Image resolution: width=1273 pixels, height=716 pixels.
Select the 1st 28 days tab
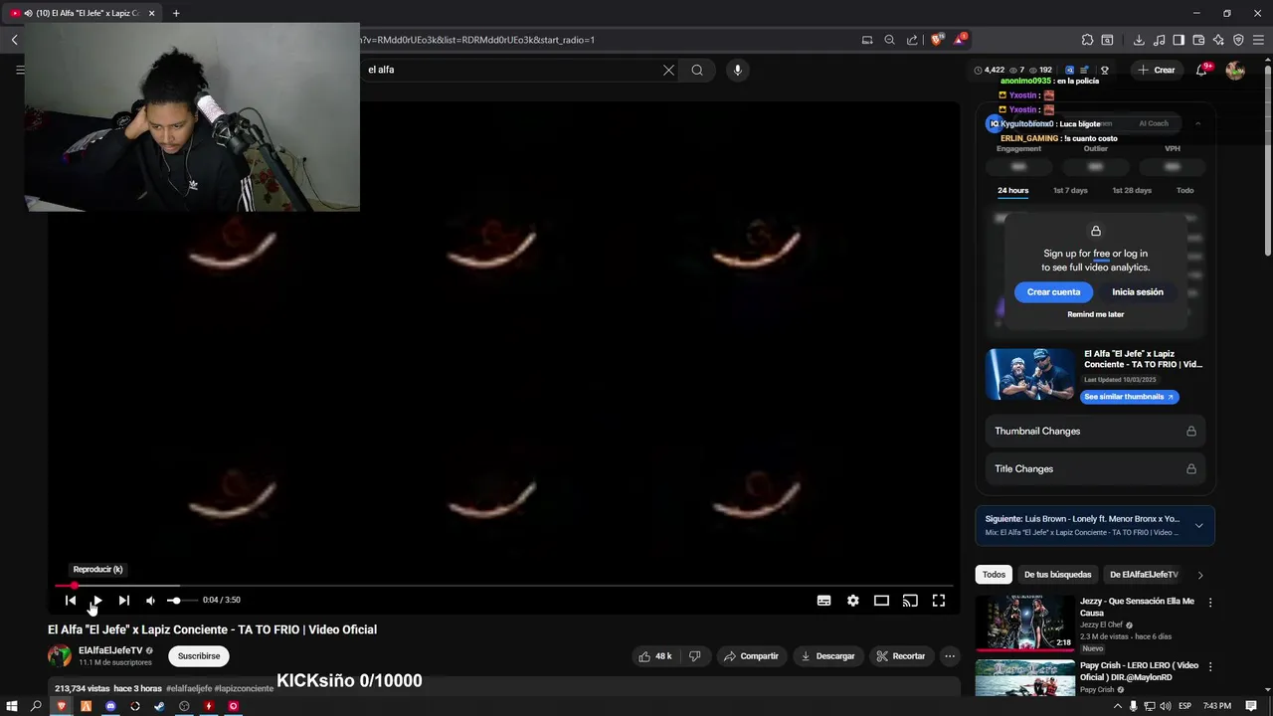click(1132, 190)
